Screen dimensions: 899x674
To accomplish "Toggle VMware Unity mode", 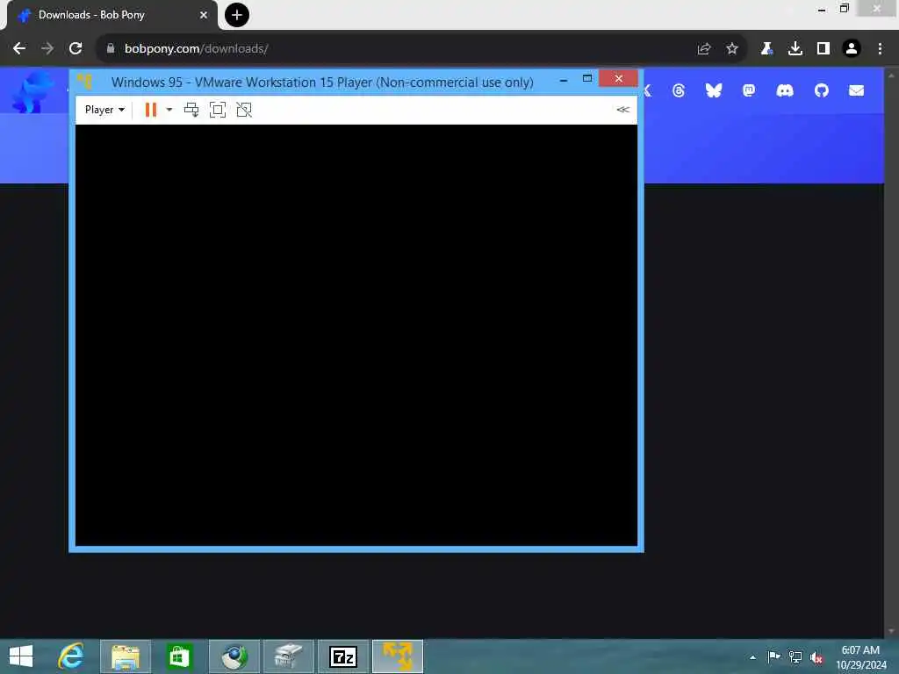I will coord(244,110).
